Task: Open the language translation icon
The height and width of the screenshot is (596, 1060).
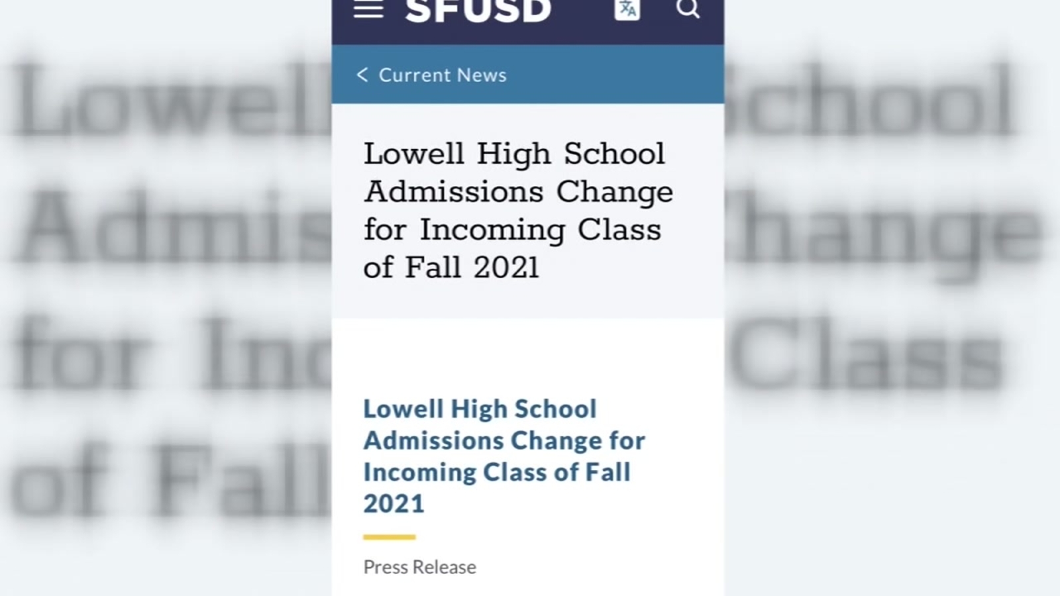Action: (x=627, y=9)
